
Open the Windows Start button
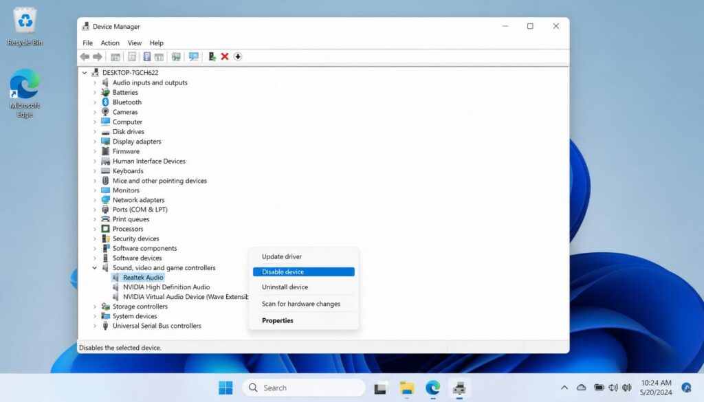(225, 388)
